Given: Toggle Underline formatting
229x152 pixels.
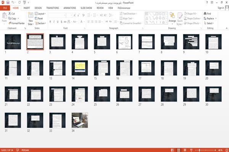Looking at the screenshot, I should pyautogui.click(x=58, y=22).
